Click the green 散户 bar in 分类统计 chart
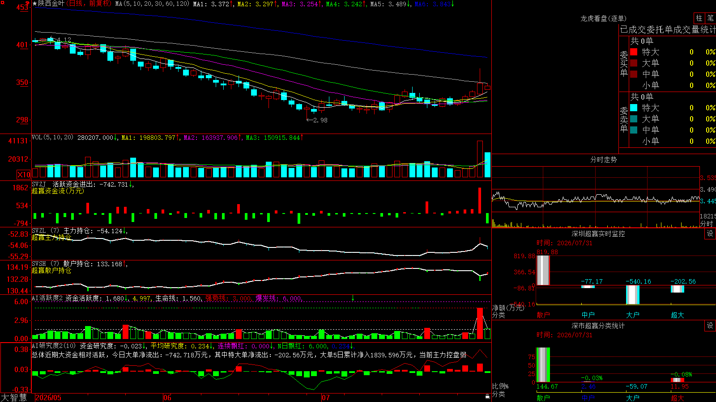 click(543, 365)
